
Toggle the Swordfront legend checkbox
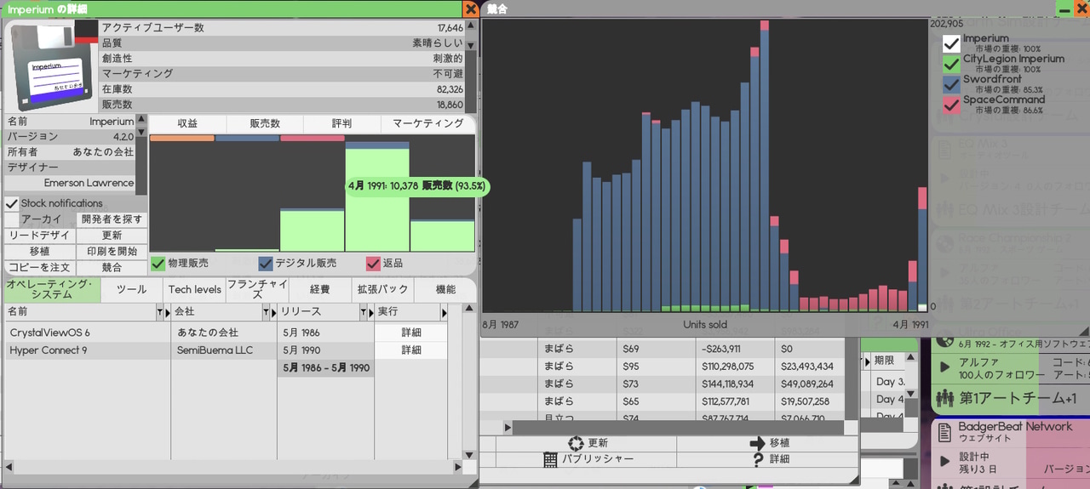click(951, 84)
